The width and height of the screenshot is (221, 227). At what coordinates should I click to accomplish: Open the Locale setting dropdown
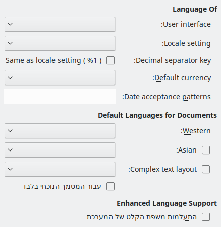pos(60,43)
